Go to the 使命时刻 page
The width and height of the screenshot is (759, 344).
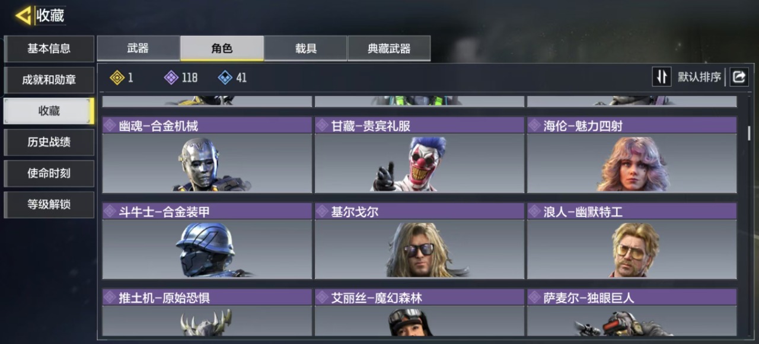(x=49, y=173)
